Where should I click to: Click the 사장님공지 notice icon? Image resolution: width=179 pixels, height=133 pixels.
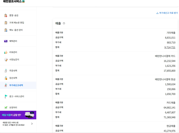click(6, 60)
